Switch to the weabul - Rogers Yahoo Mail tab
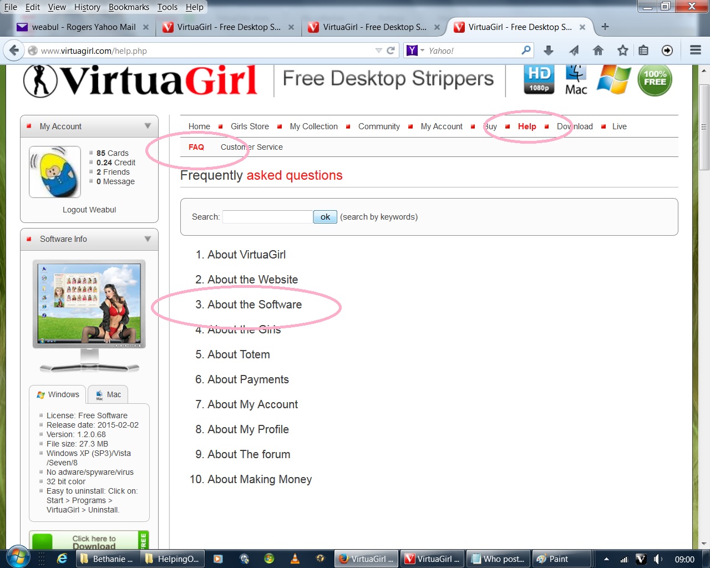This screenshot has width=710, height=568. coord(83,27)
